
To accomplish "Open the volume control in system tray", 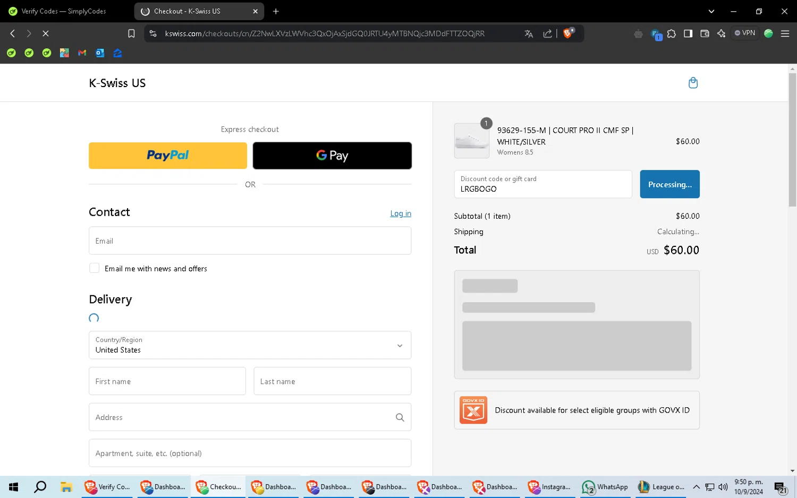I will click(x=723, y=487).
